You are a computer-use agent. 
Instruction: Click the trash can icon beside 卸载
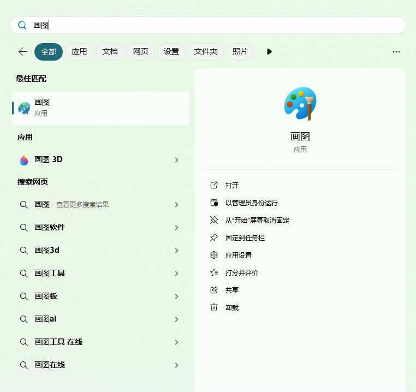(x=214, y=307)
